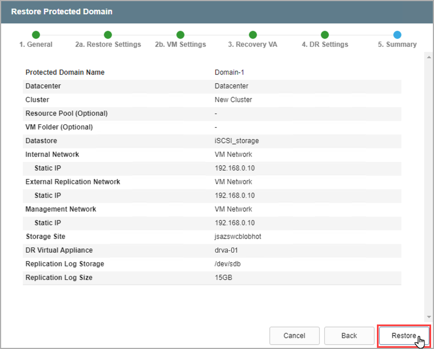The image size is (434, 349).
Task: Jump to "2a. Restore Settings" step label
Action: click(x=108, y=44)
